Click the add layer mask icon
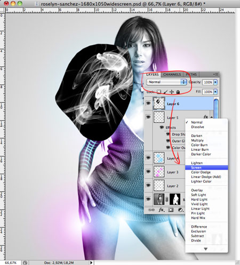 [171, 210]
